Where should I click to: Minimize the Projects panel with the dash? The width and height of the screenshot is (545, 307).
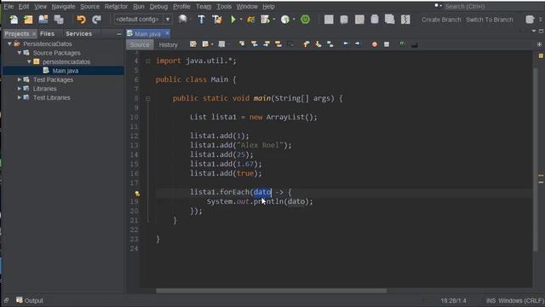pyautogui.click(x=119, y=34)
